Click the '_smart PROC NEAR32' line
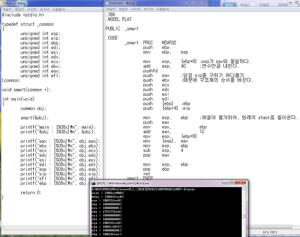 pos(150,43)
